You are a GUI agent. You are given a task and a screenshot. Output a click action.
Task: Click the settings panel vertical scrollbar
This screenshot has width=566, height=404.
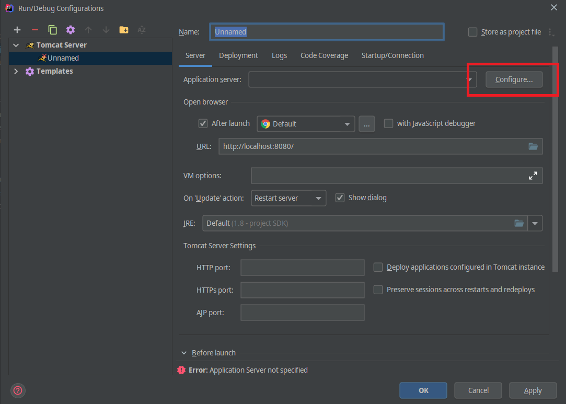pos(555,159)
